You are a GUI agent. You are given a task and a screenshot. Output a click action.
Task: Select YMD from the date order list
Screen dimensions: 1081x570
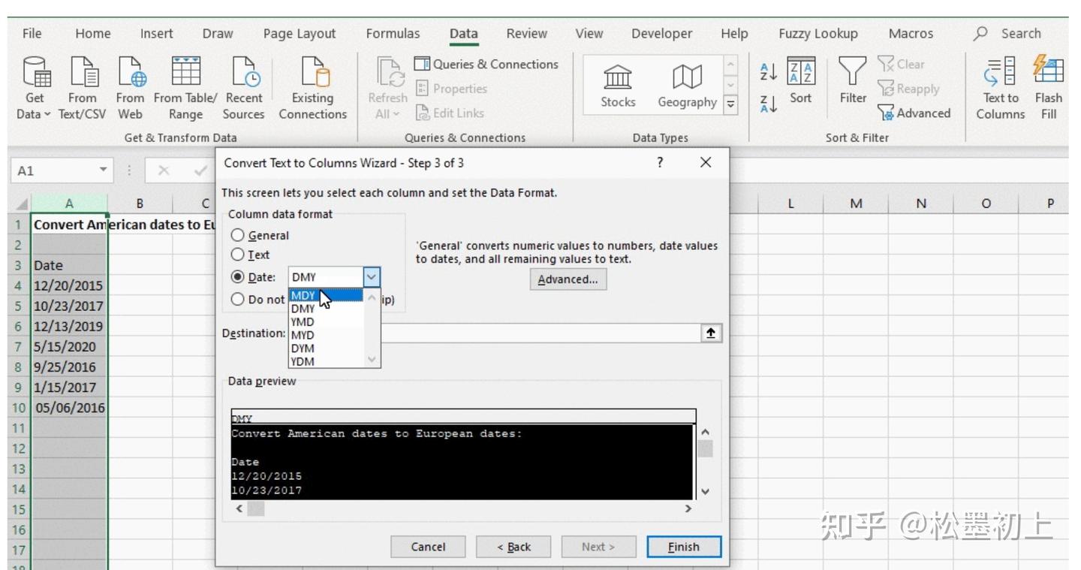click(x=303, y=321)
